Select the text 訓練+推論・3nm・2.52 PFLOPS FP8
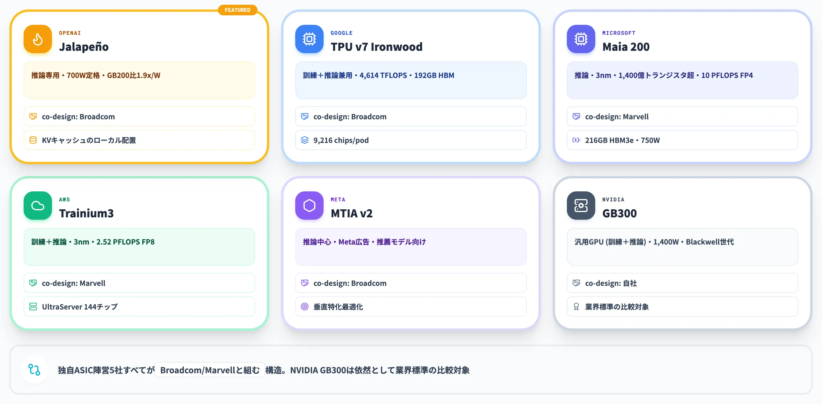Viewport: 822px width, 404px height. tap(93, 242)
